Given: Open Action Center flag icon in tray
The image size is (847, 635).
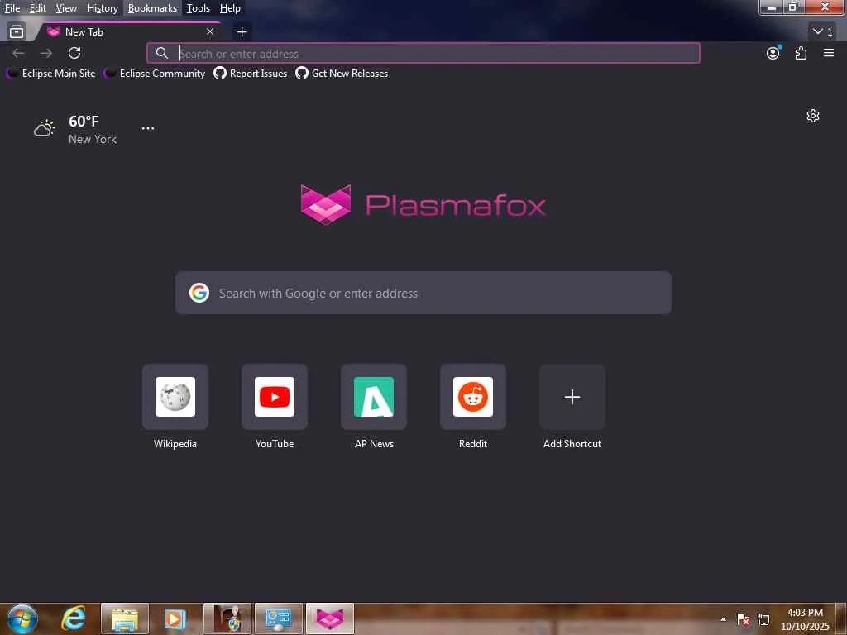Looking at the screenshot, I should [744, 619].
